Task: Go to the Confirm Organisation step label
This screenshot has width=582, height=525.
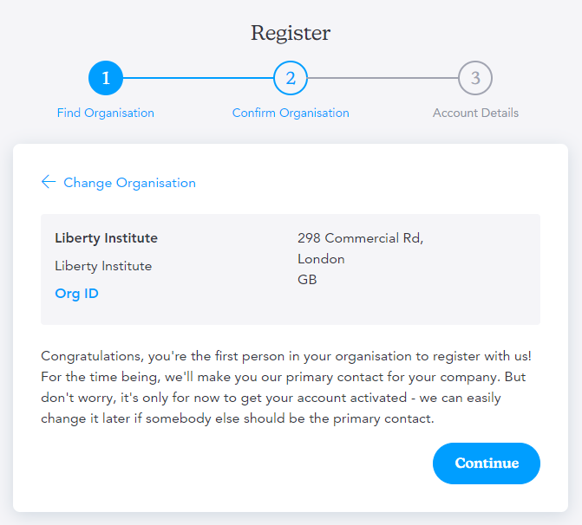Action: click(x=291, y=113)
